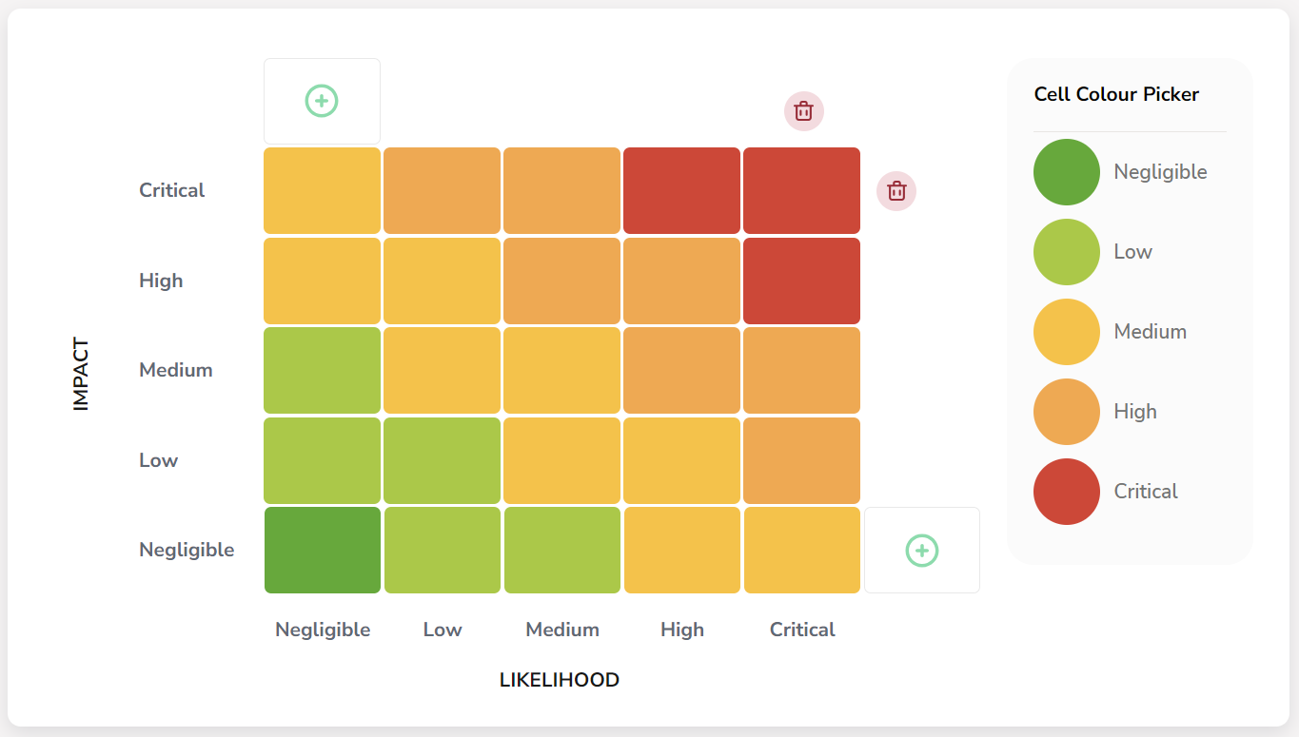The height and width of the screenshot is (737, 1299).
Task: Click the dark green bottom-left matrix cell
Action: click(322, 550)
